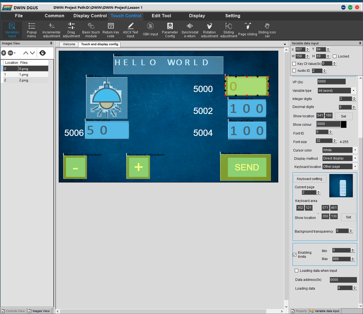Click the plus button on the canvas
Screen dimensions: 363x314
click(138, 167)
